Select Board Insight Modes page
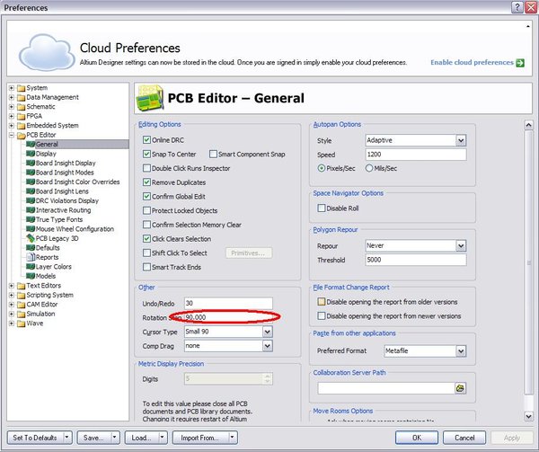Image resolution: width=539 pixels, height=452 pixels. click(x=65, y=173)
